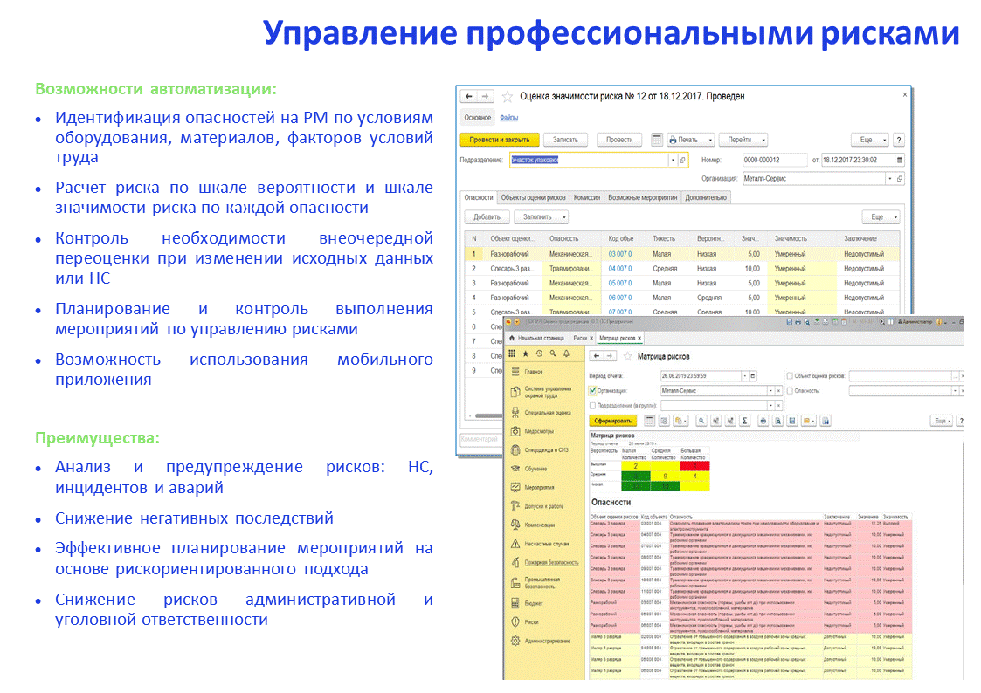This screenshot has width=981, height=693.
Task: Click the Провести button
Action: [619, 140]
